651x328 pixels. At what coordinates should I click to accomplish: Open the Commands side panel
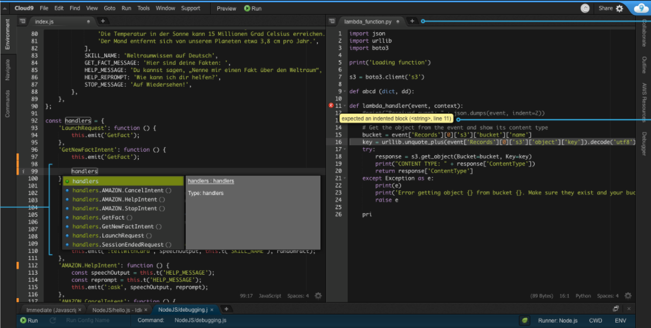pos(8,104)
